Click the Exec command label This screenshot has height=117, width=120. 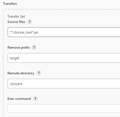tap(19, 99)
